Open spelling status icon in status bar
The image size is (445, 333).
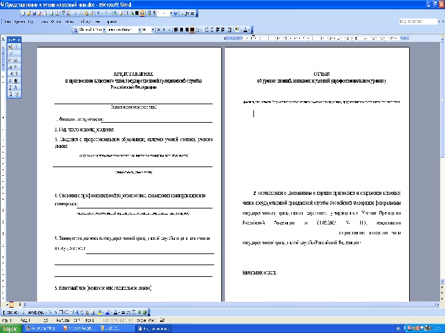pos(163,320)
